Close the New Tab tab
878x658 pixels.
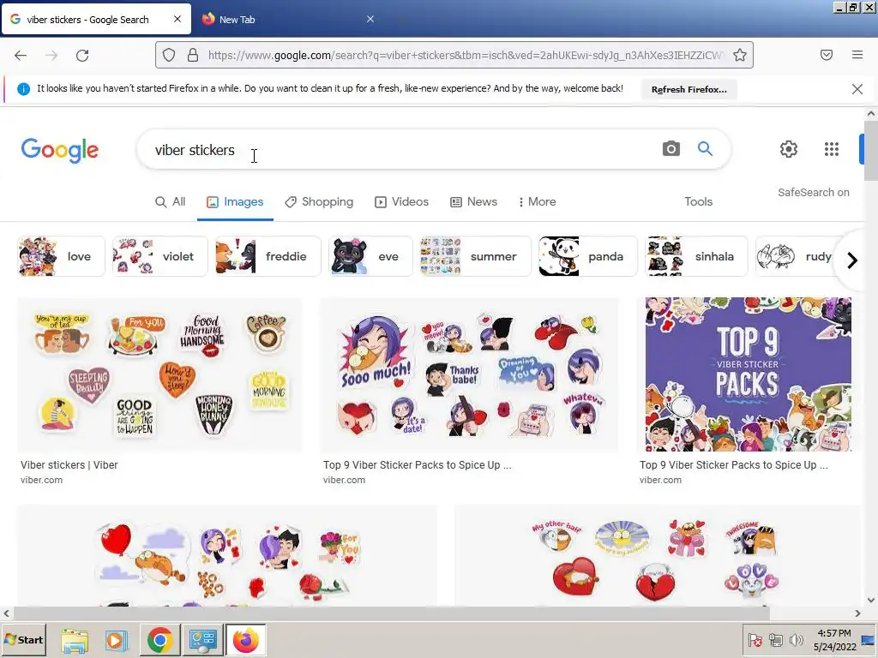pos(370,19)
